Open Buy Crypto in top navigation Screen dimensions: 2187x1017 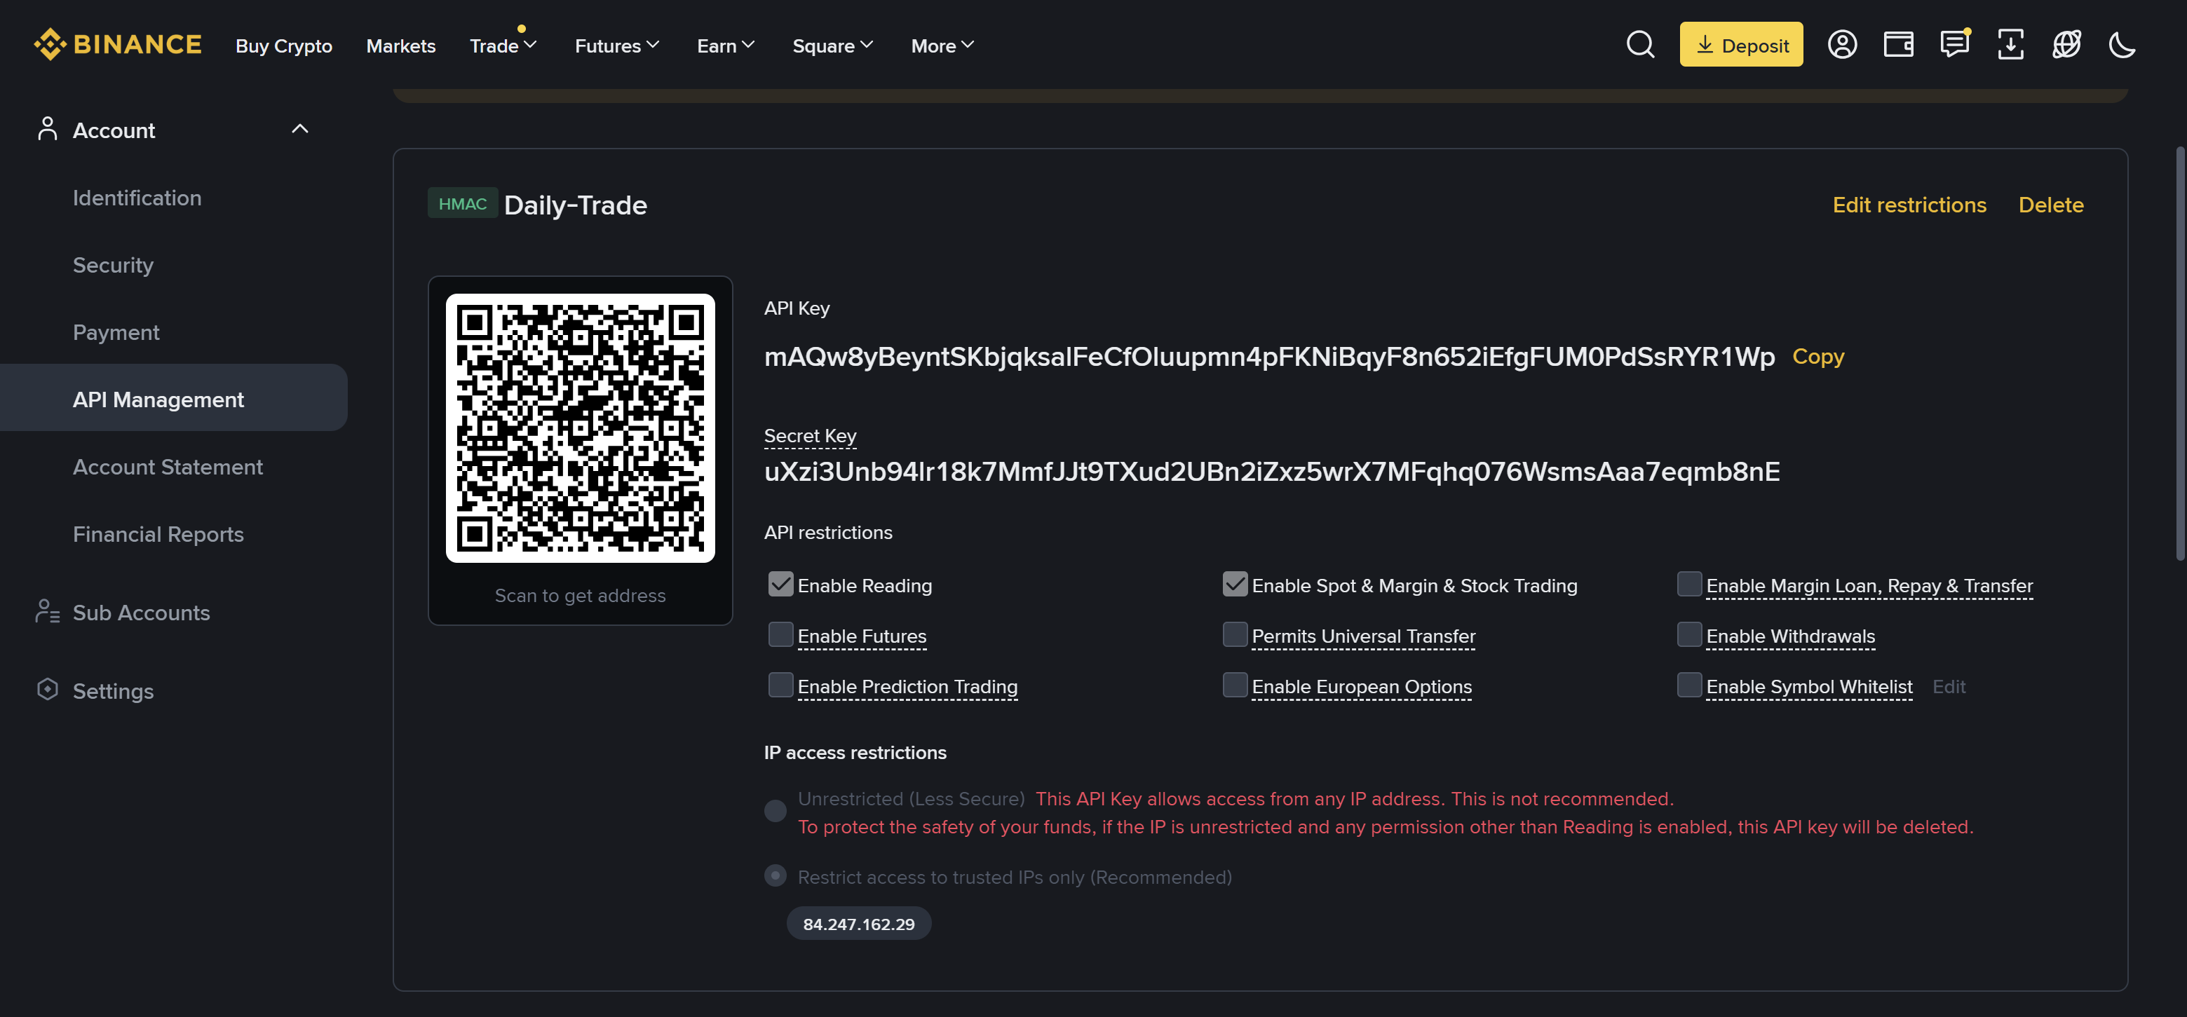pyautogui.click(x=283, y=46)
